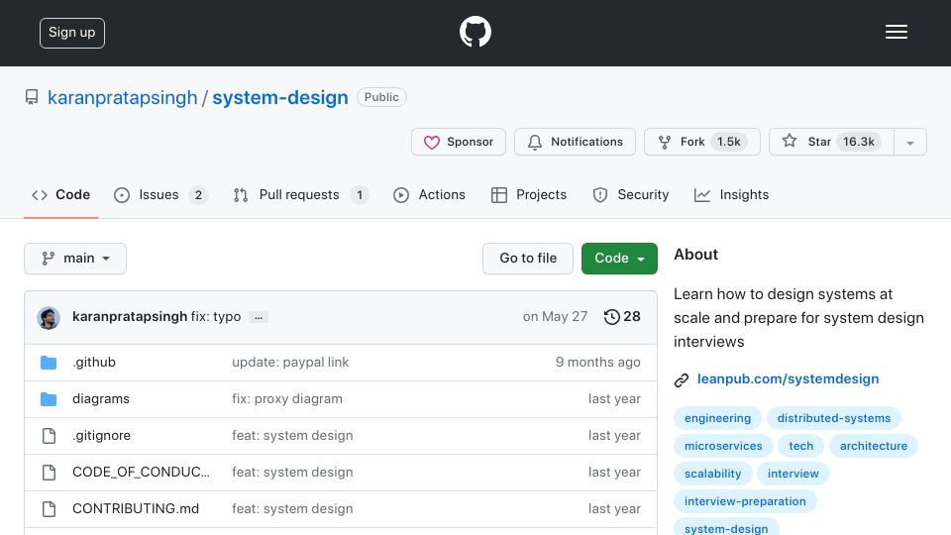
Task: Click the branch icon in main selector
Action: click(48, 259)
